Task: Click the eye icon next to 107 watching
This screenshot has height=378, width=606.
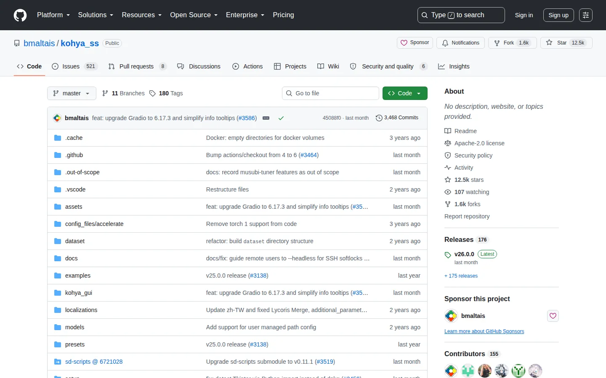Action: tap(448, 192)
